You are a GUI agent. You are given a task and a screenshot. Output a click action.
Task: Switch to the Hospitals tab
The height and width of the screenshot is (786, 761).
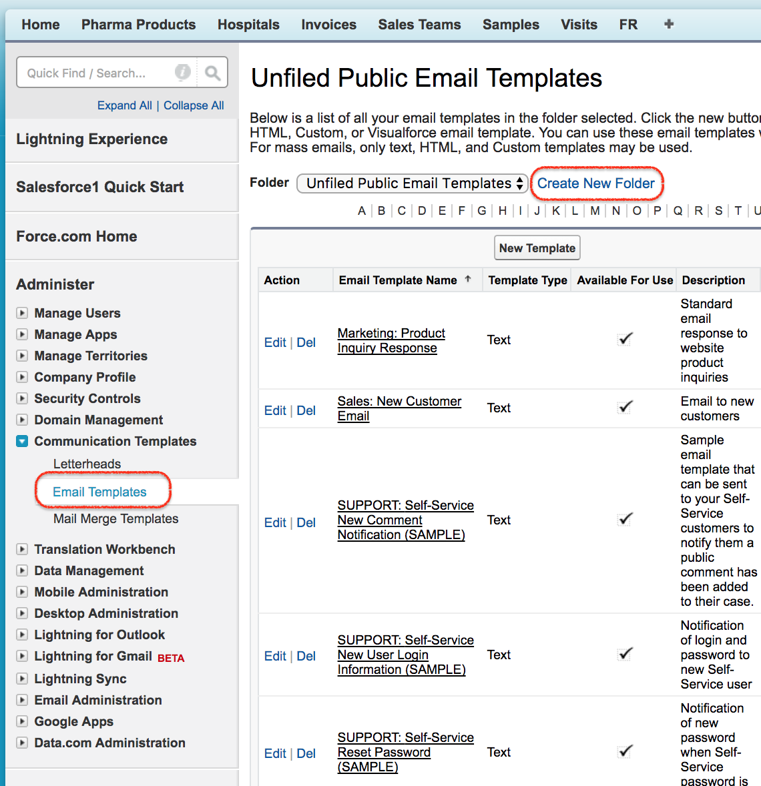248,25
